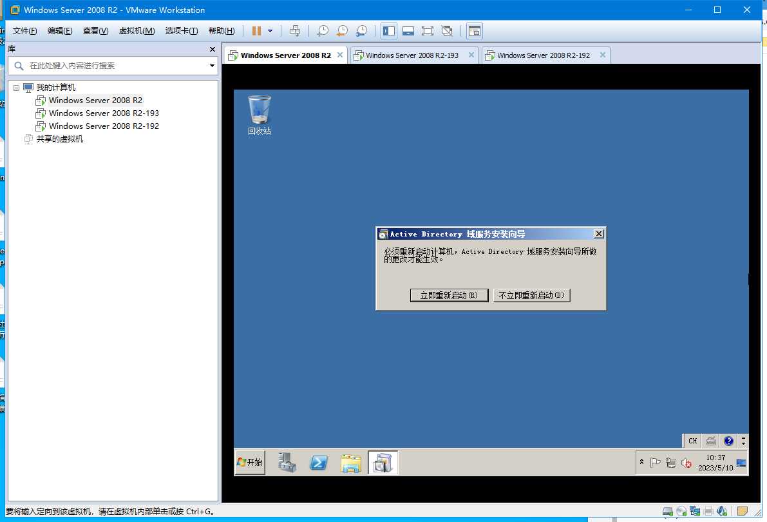
Task: Toggle the thumbnail bar view
Action: click(x=408, y=31)
